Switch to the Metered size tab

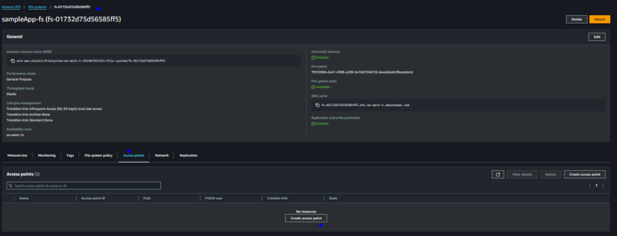point(17,155)
